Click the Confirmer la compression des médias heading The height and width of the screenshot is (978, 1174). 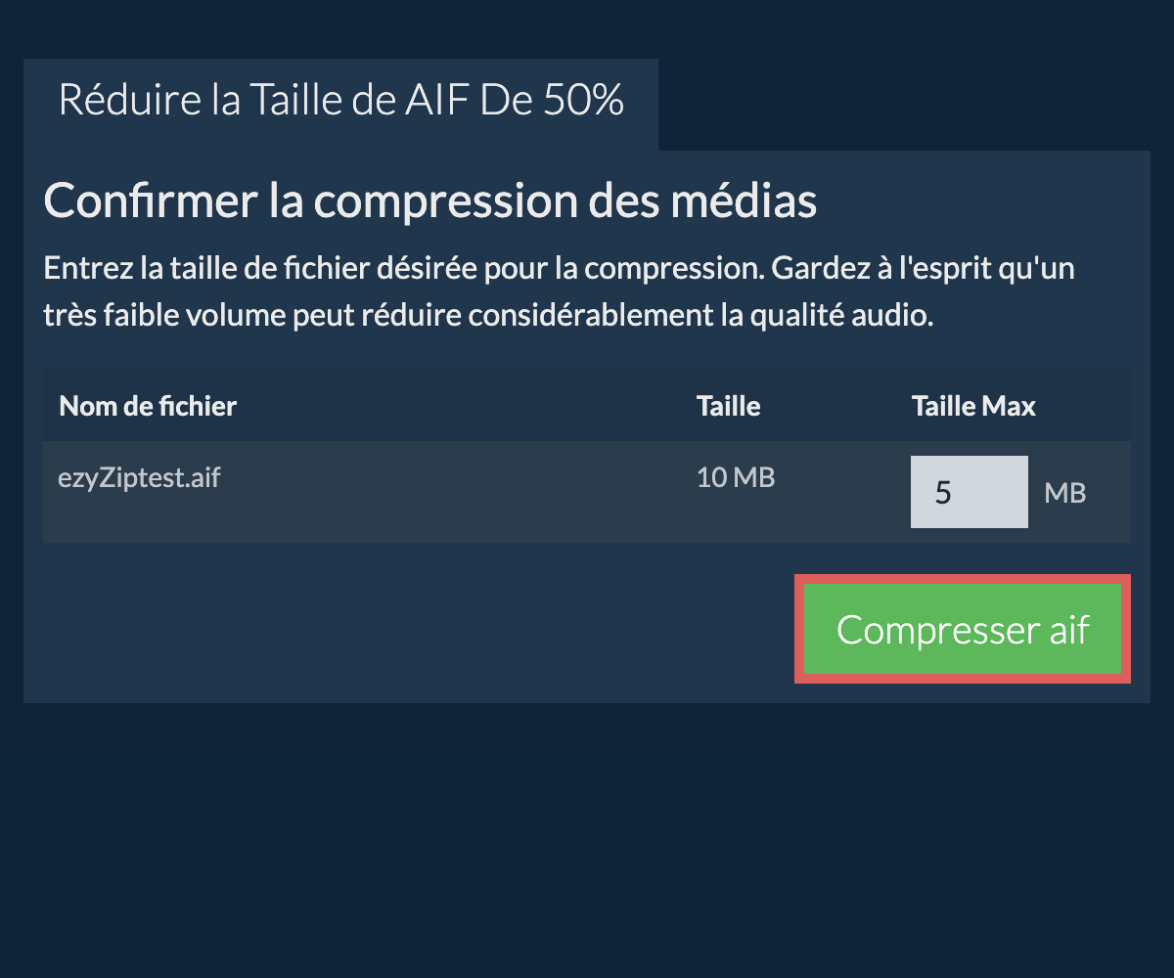tap(430, 201)
